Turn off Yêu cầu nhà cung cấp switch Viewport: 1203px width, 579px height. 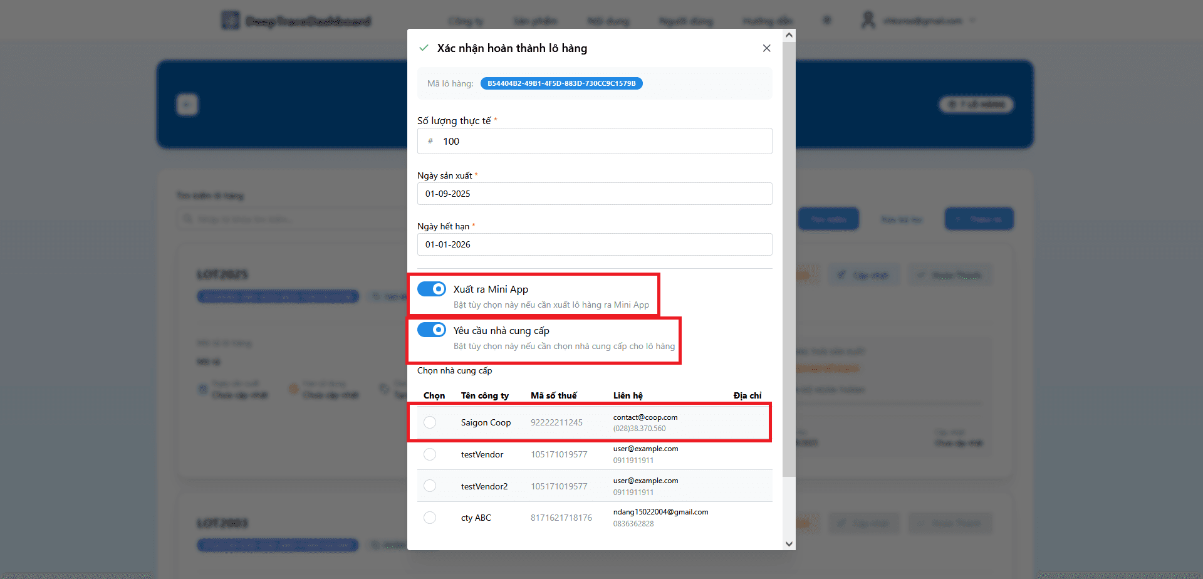click(432, 330)
